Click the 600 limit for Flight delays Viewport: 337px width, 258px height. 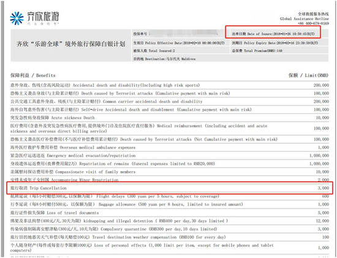coord(325,196)
